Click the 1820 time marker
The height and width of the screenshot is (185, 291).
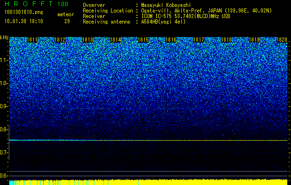pos(282,40)
